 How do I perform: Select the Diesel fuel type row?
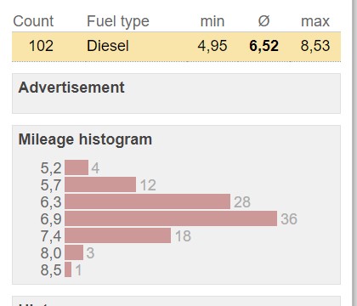[x=176, y=46]
